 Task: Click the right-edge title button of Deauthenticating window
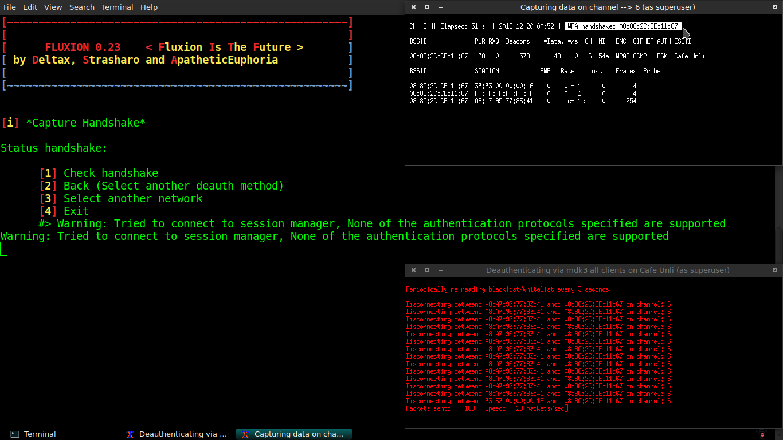point(775,270)
